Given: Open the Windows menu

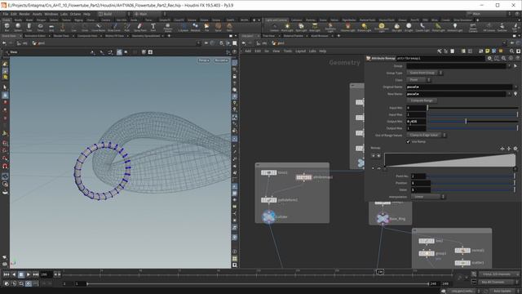Looking at the screenshot, I should pos(51,14).
